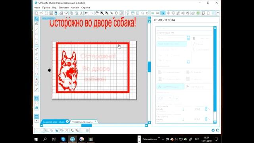The height and width of the screenshot is (143, 254).
Task: Click the Text Style panel scrollbar
Action: tap(215, 70)
